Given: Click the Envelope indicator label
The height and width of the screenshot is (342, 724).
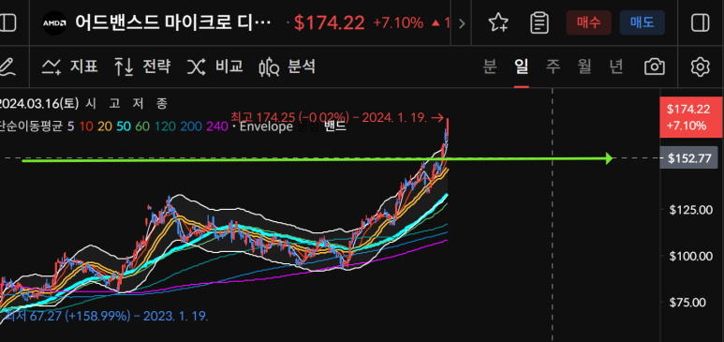Looking at the screenshot, I should (x=265, y=126).
